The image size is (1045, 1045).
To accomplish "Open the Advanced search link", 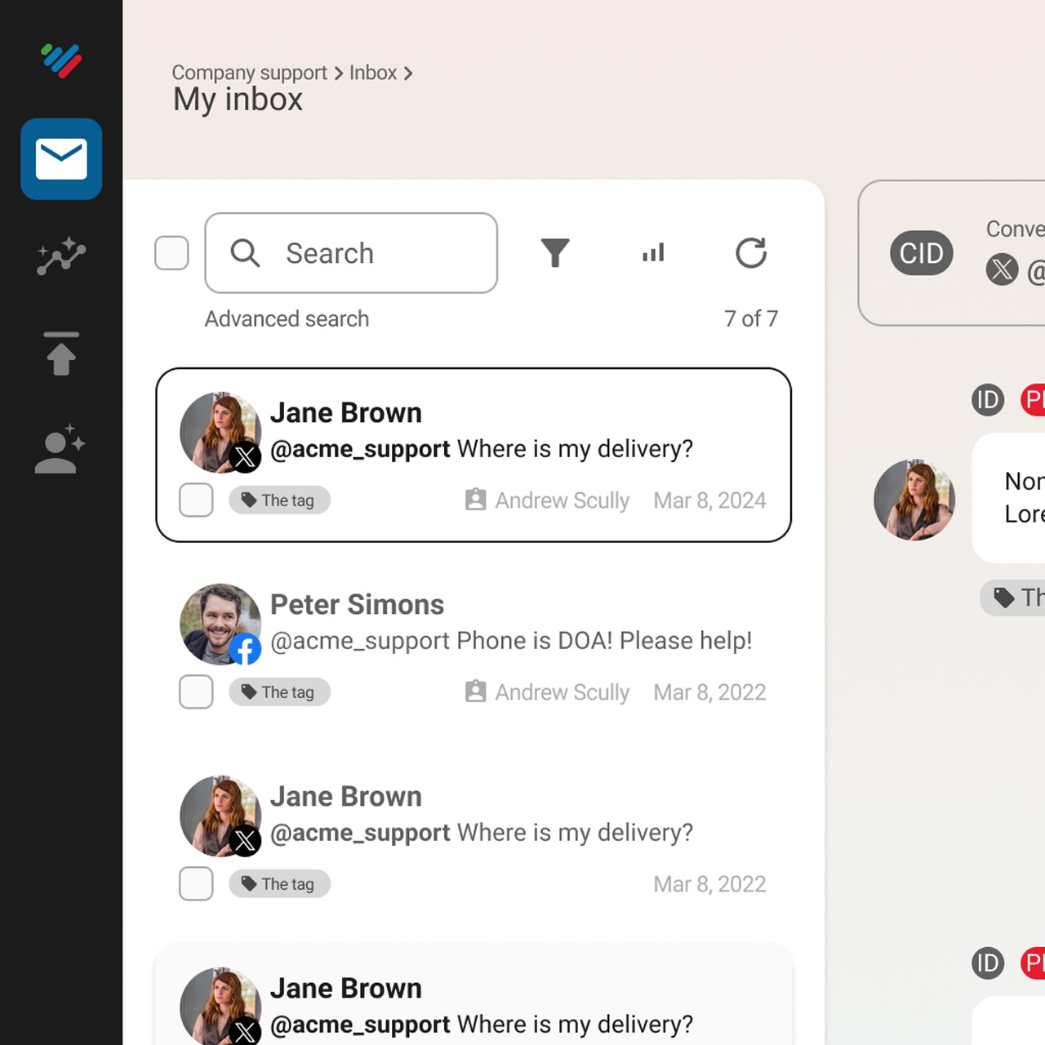I will (287, 318).
